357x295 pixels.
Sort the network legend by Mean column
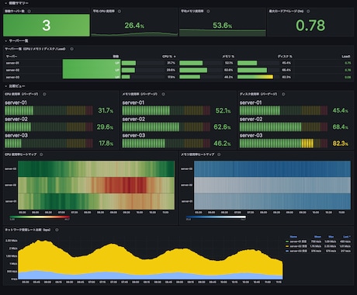point(317,237)
